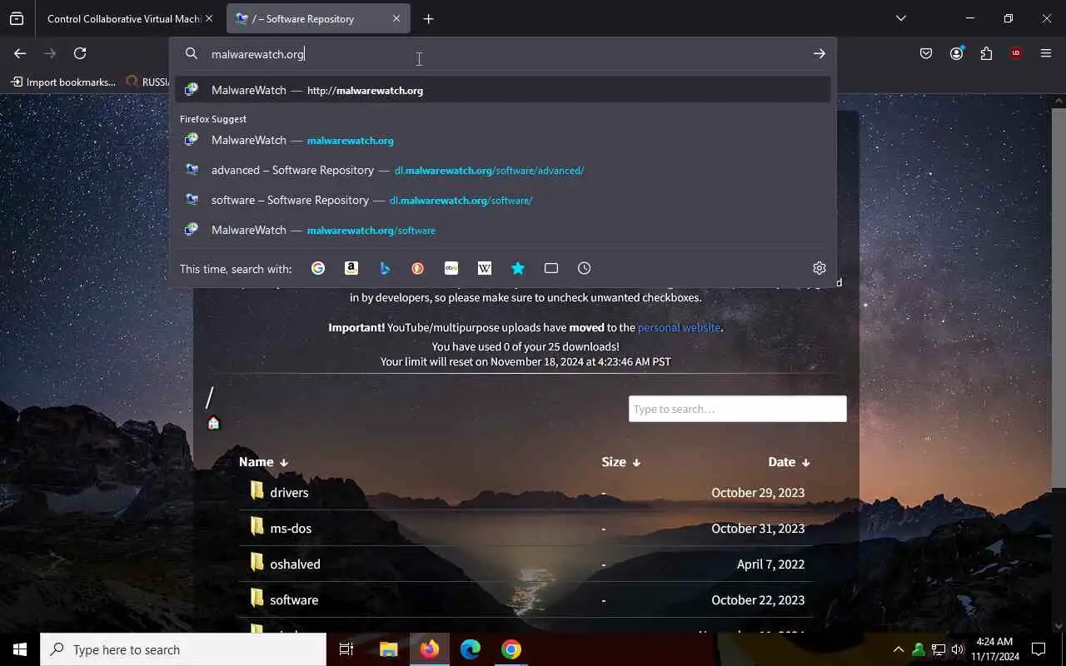Choose the malwarewatch.org/software suggestion
The height and width of the screenshot is (666, 1066).
tap(503, 230)
